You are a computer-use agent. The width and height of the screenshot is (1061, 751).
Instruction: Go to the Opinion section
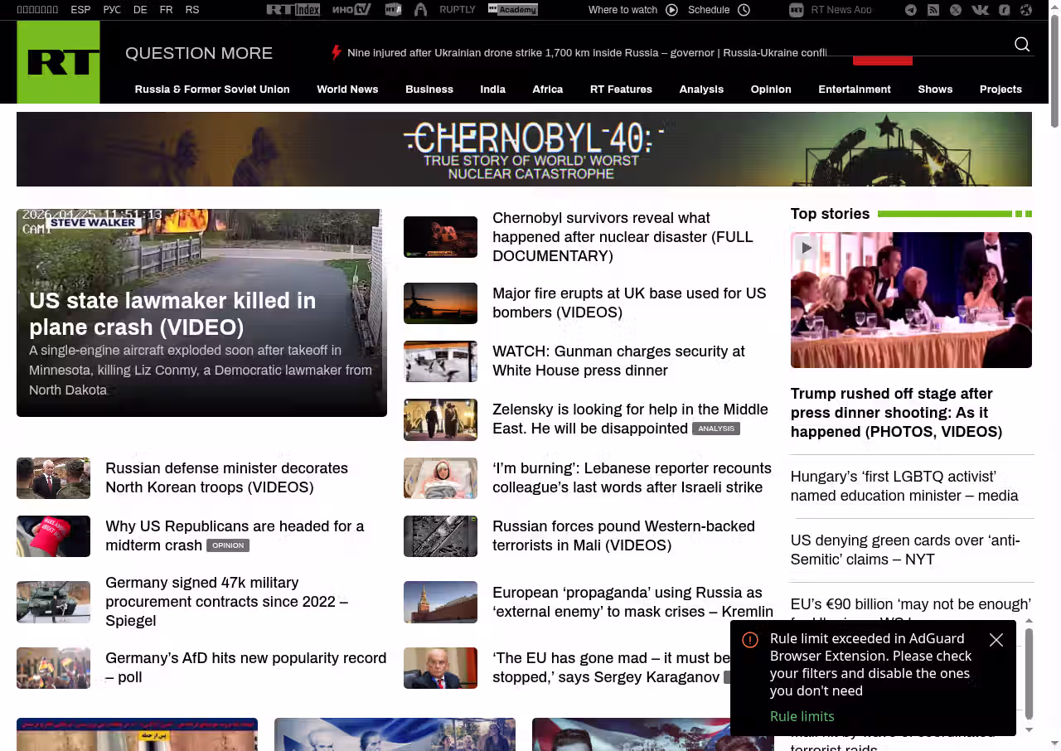pos(770,90)
